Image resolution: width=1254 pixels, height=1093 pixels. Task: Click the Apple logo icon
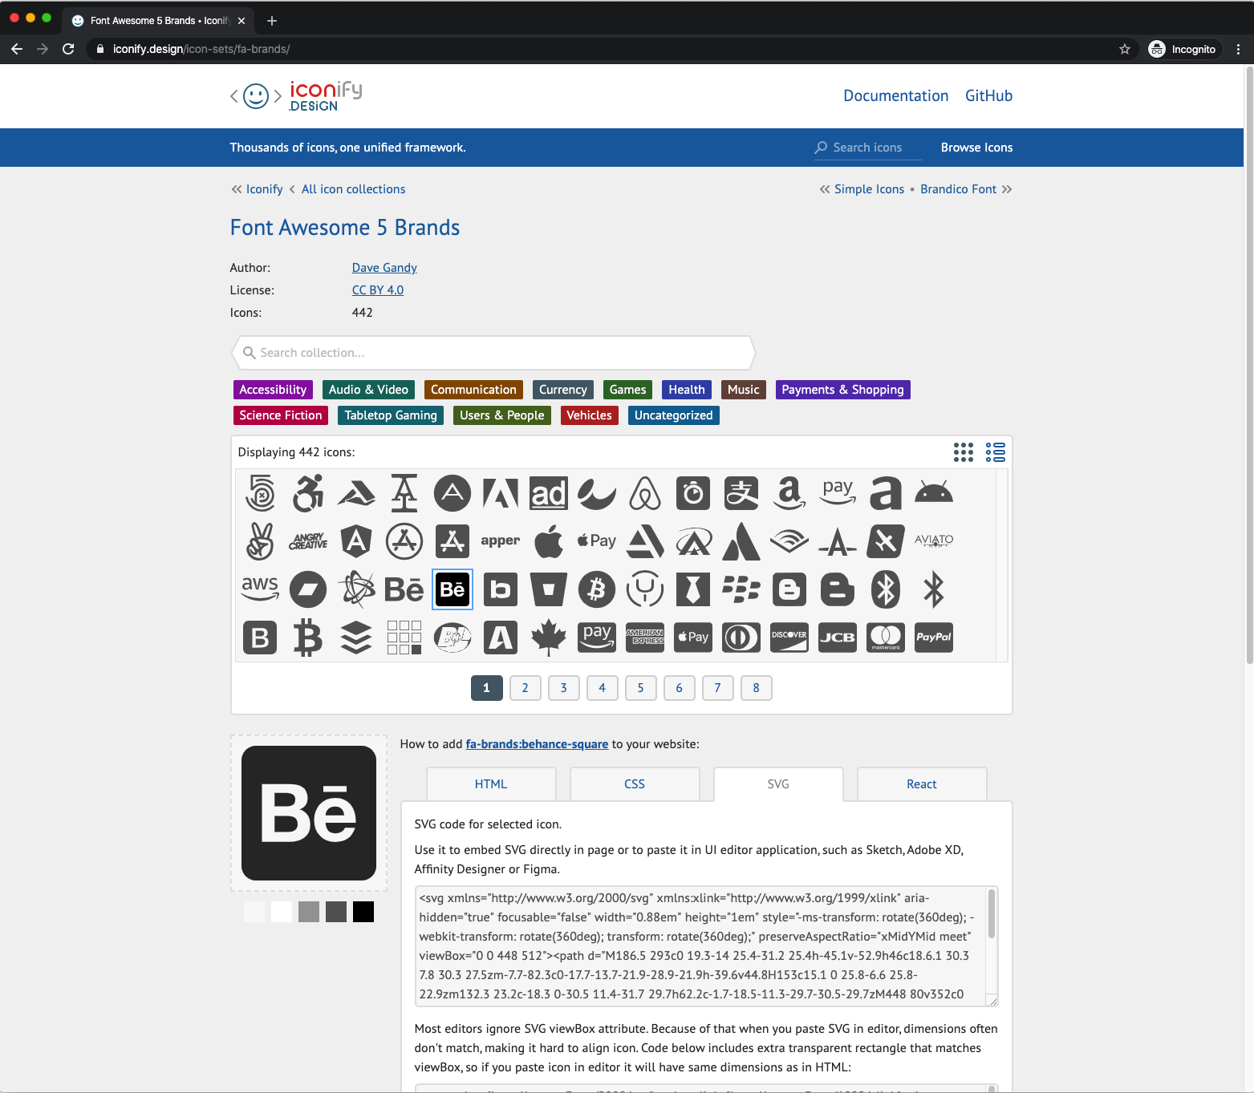tap(549, 541)
